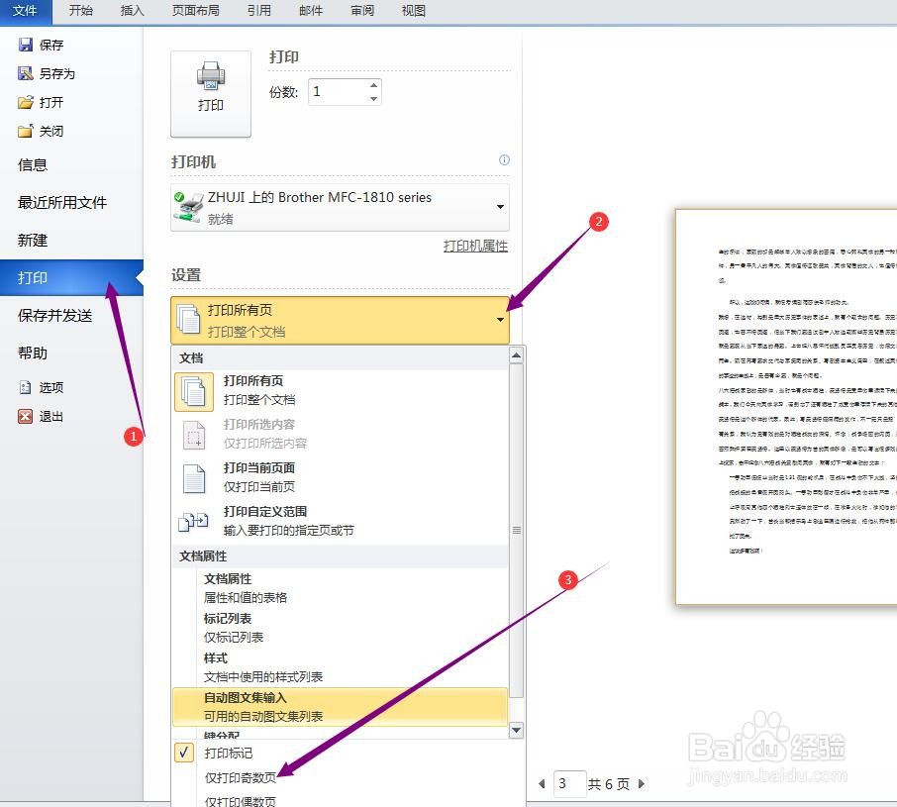Viewport: 897px width, 807px height.
Task: Collapse the 打印所有页 settings dropdown arrow
Action: (500, 319)
